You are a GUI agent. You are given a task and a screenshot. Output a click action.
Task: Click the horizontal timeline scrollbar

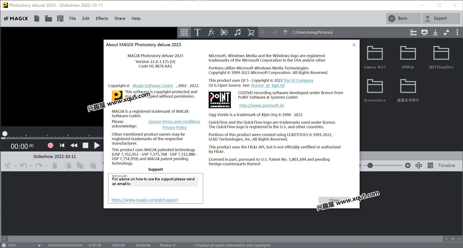pyautogui.click(x=225, y=239)
